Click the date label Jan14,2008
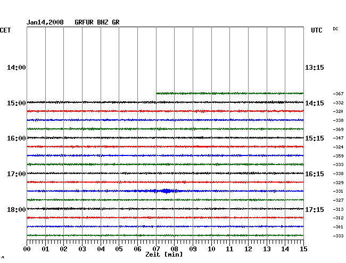 point(45,22)
